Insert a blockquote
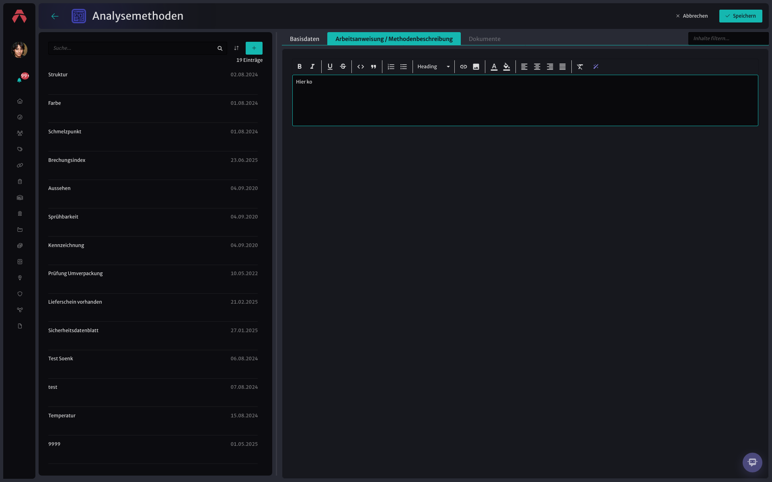This screenshot has height=482, width=772. [374, 67]
